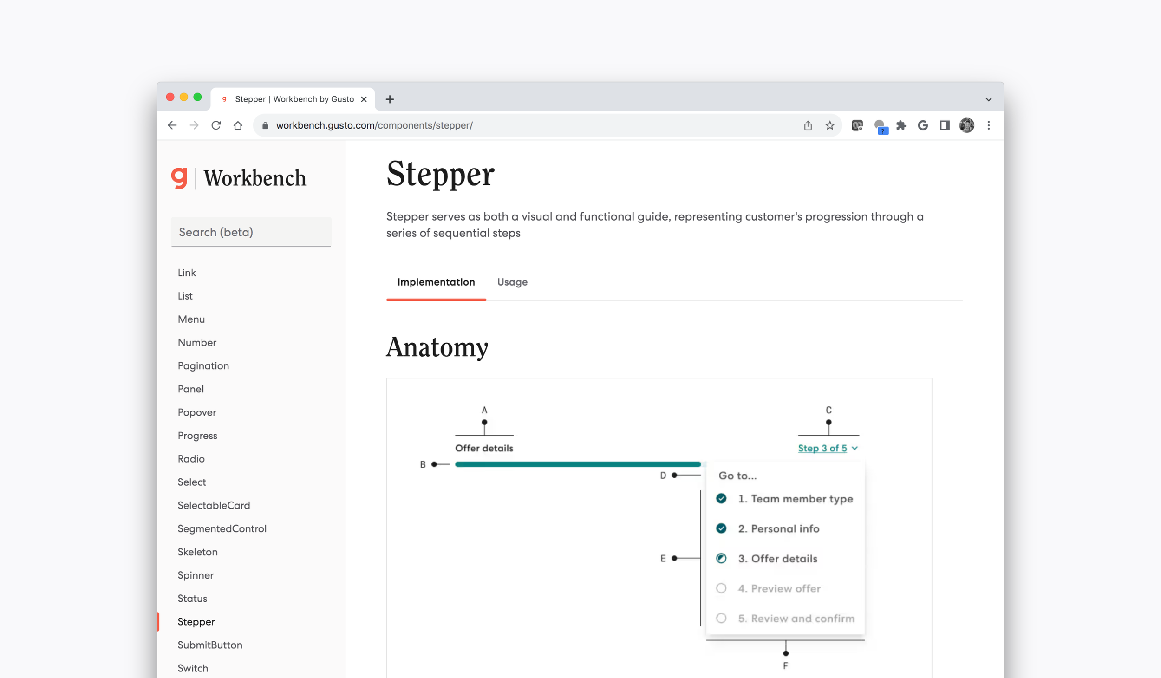This screenshot has width=1161, height=678.
Task: Open Select component page
Action: coord(191,482)
